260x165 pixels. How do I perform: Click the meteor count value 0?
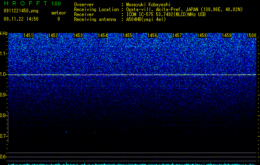[59, 19]
